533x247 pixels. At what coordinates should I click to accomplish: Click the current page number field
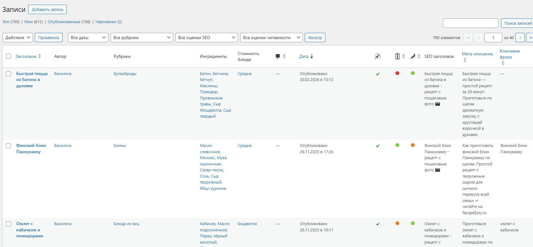click(493, 38)
